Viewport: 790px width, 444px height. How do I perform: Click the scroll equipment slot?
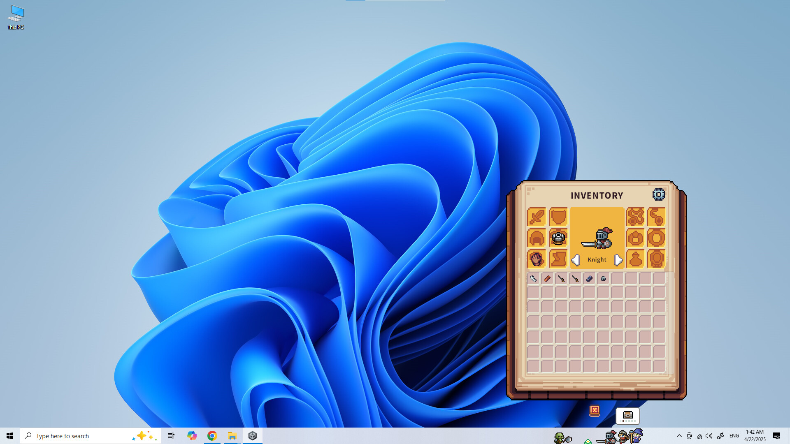pos(558,259)
